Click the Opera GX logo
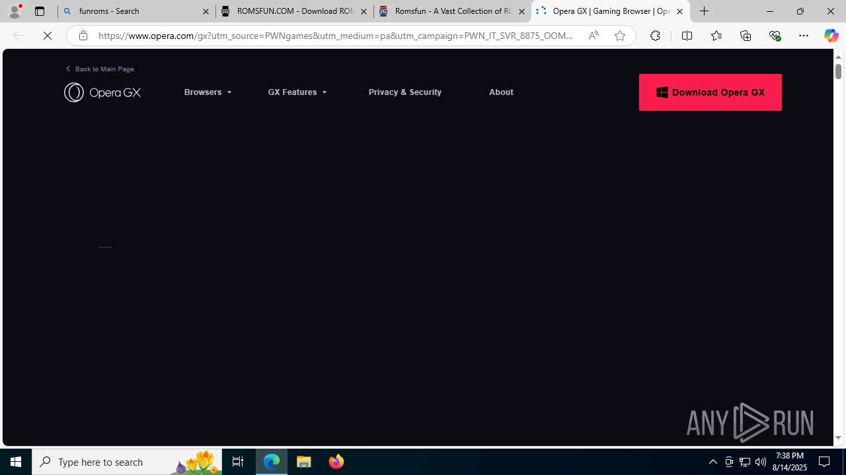Viewport: 846px width, 475px height. (x=102, y=92)
